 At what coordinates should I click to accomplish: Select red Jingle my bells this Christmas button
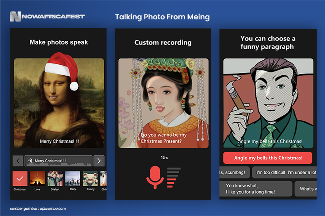(x=268, y=158)
